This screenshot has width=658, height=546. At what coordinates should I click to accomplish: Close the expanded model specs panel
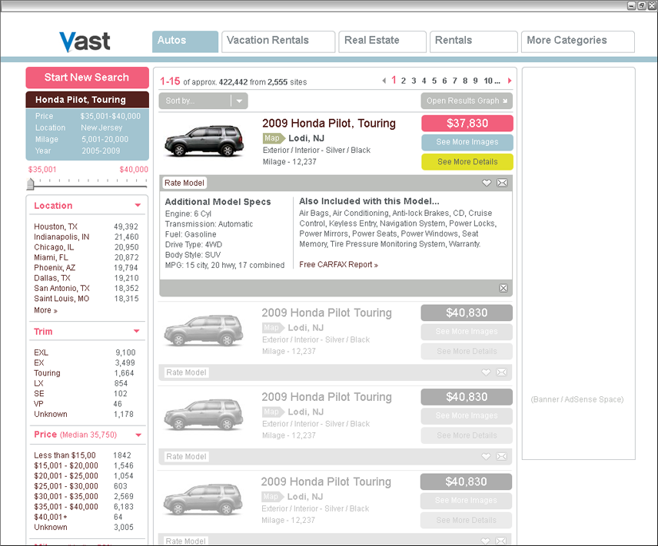coord(503,288)
